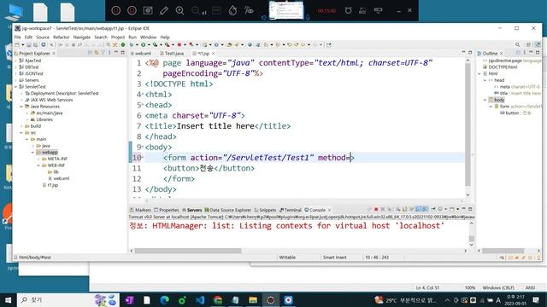Click line 11 button code in editor

[x=209, y=168]
